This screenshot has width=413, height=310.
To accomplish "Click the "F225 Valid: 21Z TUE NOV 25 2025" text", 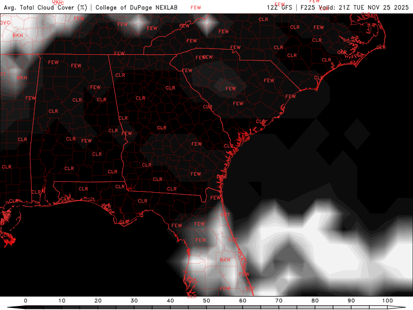I will pos(355,7).
